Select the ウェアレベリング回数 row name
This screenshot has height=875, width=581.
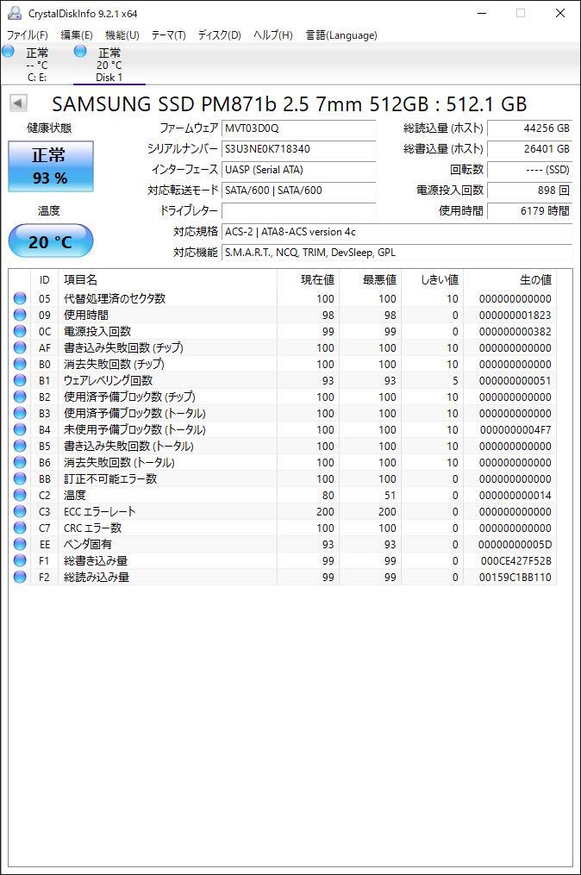click(x=108, y=380)
